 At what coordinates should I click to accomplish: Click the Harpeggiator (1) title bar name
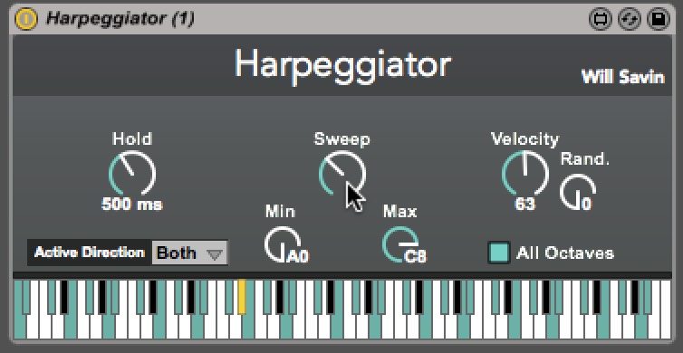tap(120, 19)
